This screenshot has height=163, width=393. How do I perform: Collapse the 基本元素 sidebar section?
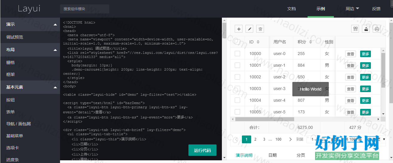click(x=30, y=87)
